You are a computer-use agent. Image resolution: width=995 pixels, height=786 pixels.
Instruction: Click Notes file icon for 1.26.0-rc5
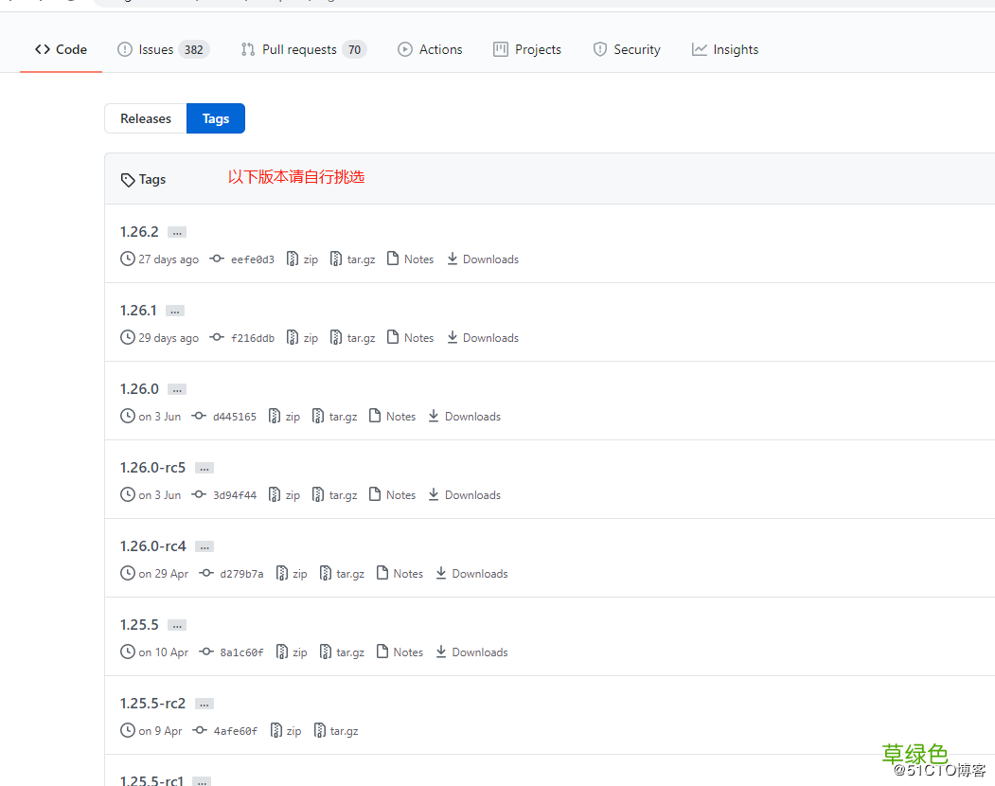pos(375,495)
